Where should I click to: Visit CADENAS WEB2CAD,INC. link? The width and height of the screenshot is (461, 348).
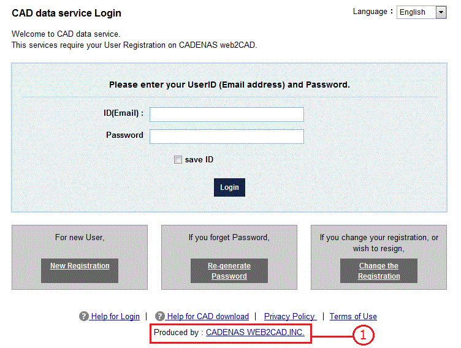[x=255, y=333]
